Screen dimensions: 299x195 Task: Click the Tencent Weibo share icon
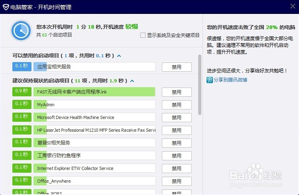(210, 80)
